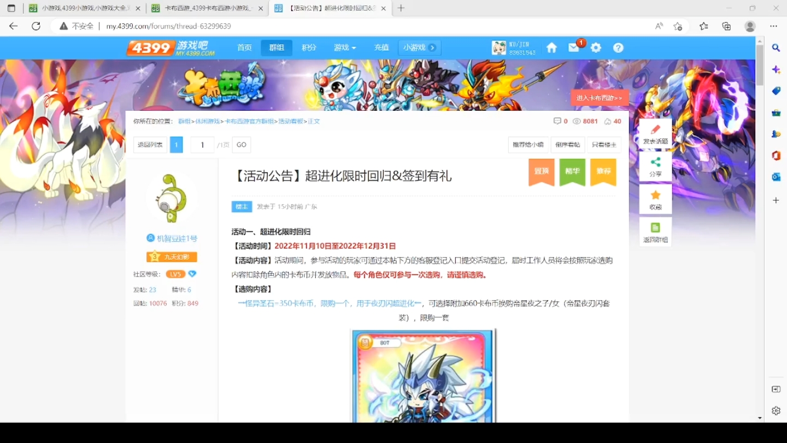Image resolution: width=787 pixels, height=443 pixels.
Task: Open Edge sidebar Outlook icon
Action: tap(776, 177)
